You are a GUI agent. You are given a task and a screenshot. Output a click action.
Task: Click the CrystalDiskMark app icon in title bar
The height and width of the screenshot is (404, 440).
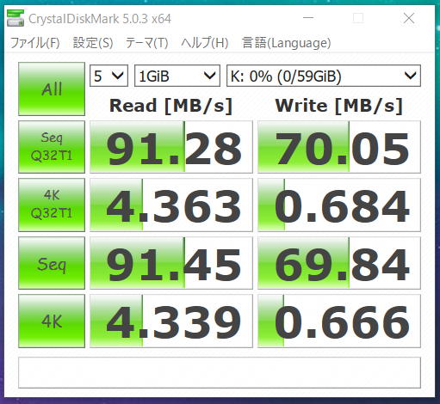15,18
